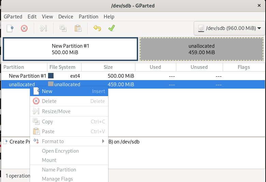Click the new partition toolbar icon
The width and height of the screenshot is (266, 182).
click(10, 28)
